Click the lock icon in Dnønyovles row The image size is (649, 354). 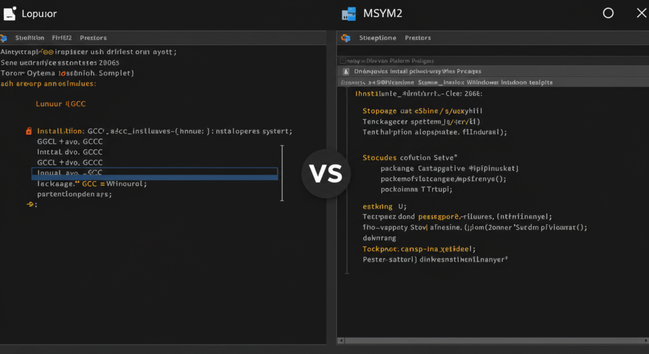point(345,72)
